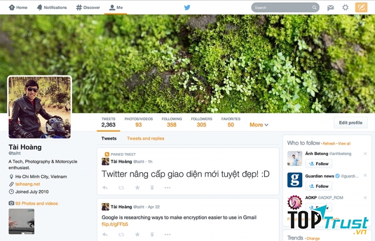Delete the Gmail encryption tweet
Viewport: 375px width, 241px height.
pyautogui.click(x=152, y=234)
